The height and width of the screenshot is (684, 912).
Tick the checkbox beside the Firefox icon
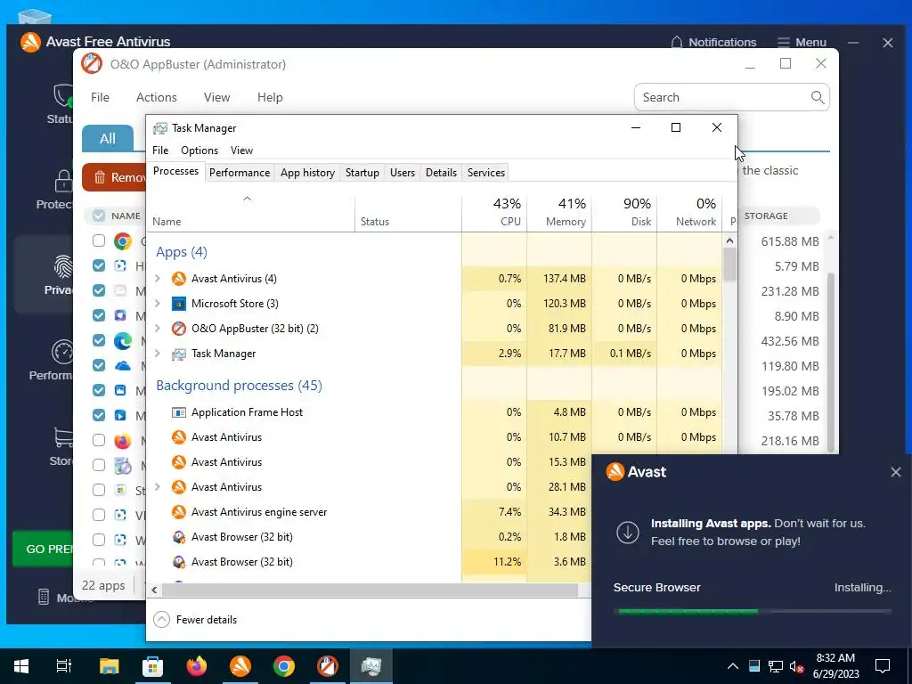99,441
